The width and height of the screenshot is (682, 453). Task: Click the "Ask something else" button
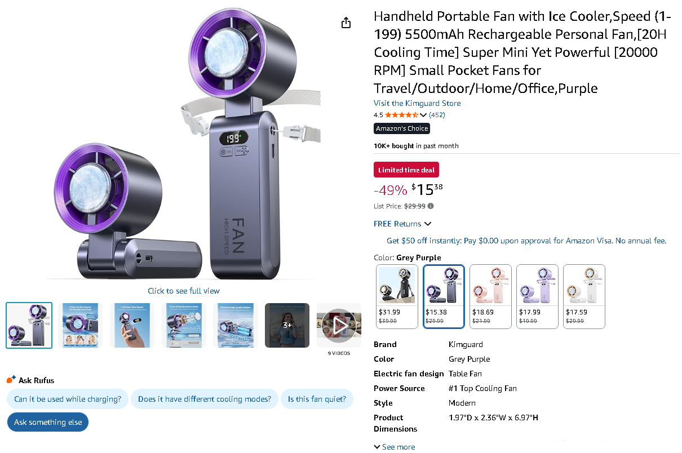pyautogui.click(x=48, y=422)
